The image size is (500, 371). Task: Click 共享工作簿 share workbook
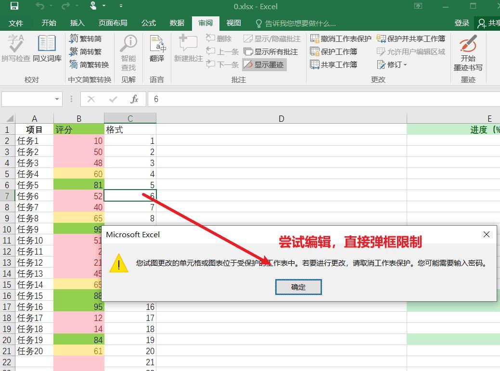click(333, 64)
